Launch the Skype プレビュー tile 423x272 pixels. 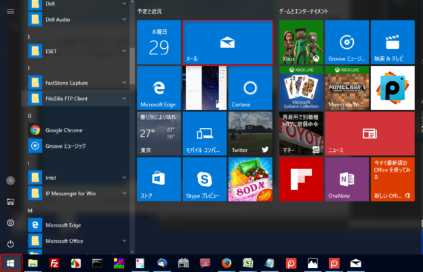(205, 180)
